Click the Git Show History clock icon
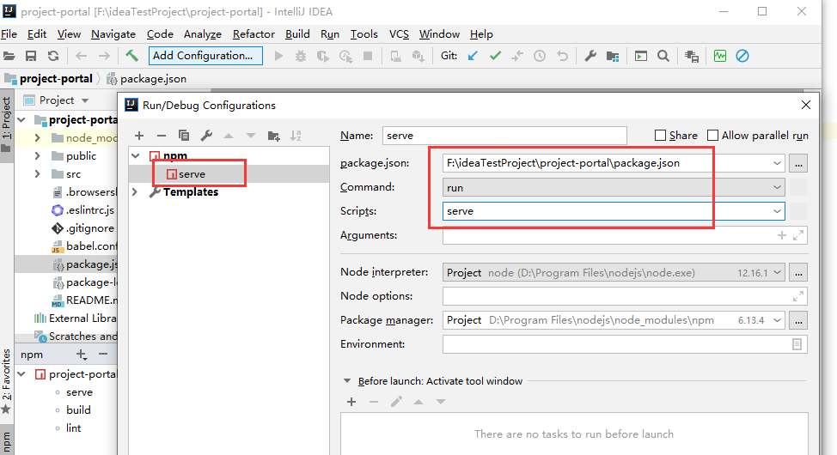 540,56
